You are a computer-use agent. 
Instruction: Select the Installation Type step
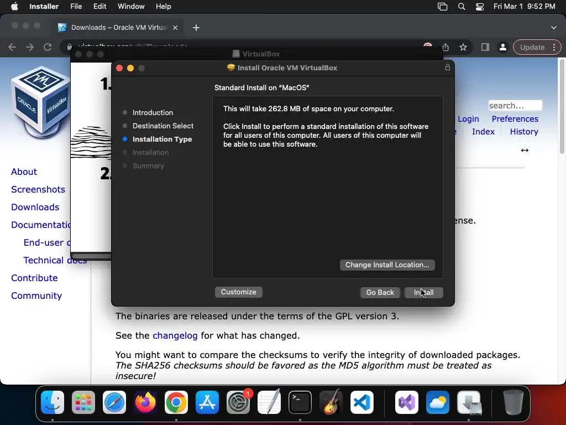tap(162, 139)
